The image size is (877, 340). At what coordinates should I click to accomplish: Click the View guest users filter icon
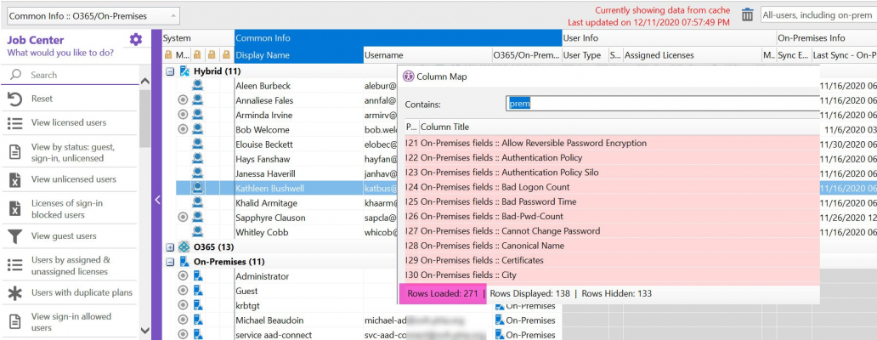click(15, 236)
